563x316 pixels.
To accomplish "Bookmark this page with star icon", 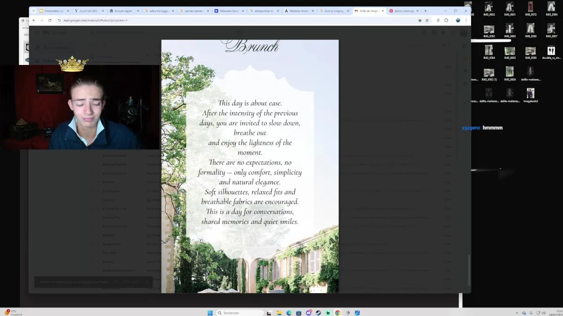I will tap(427, 20).
